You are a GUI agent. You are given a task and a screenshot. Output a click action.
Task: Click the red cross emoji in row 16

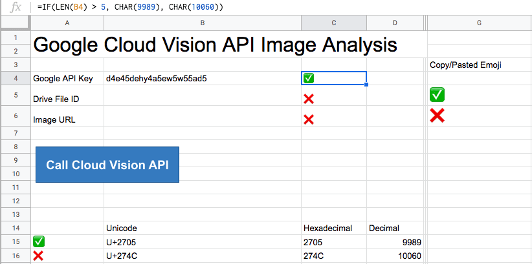click(x=38, y=256)
